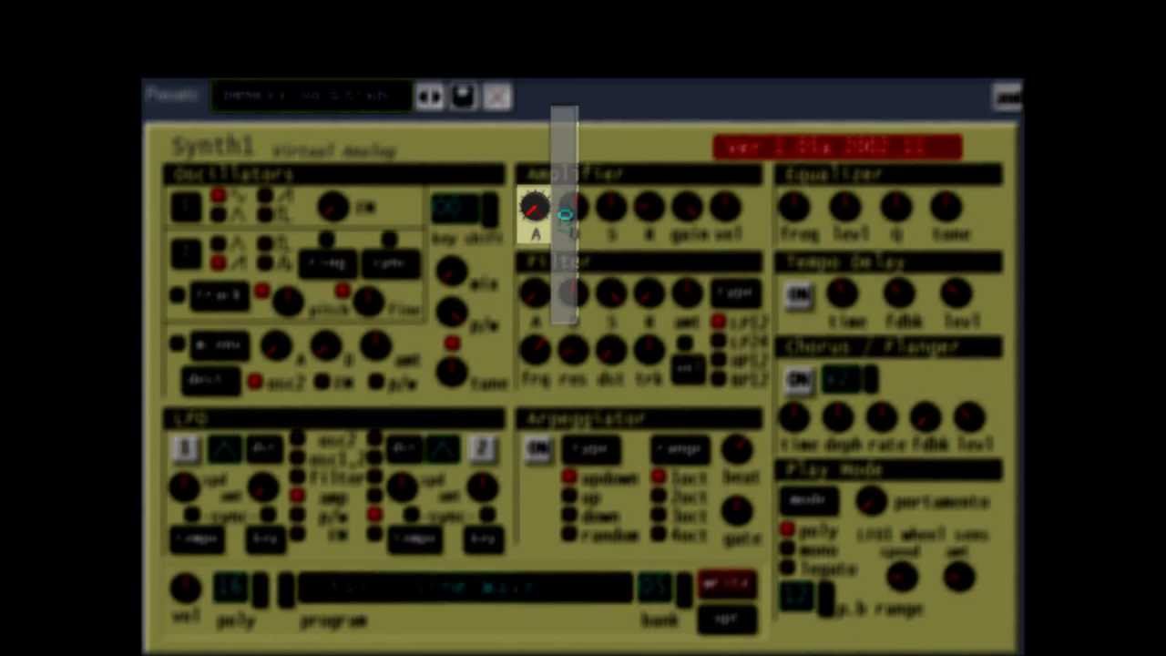Adjust the oscillator 2 fine knob
Image resolution: width=1166 pixels, height=656 pixels.
point(368,302)
